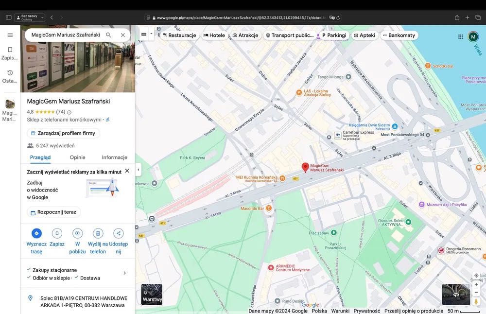Select the Schodki bar map marker
486x314 pixels.
[x=428, y=66]
